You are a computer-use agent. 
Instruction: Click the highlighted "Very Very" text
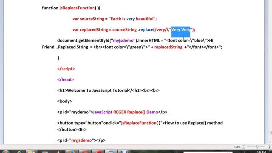click(x=181, y=30)
